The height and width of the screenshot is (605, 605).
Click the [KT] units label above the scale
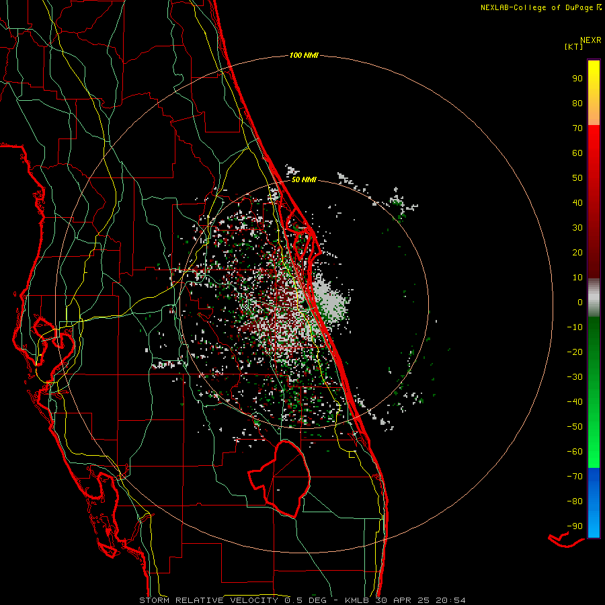[x=574, y=46]
